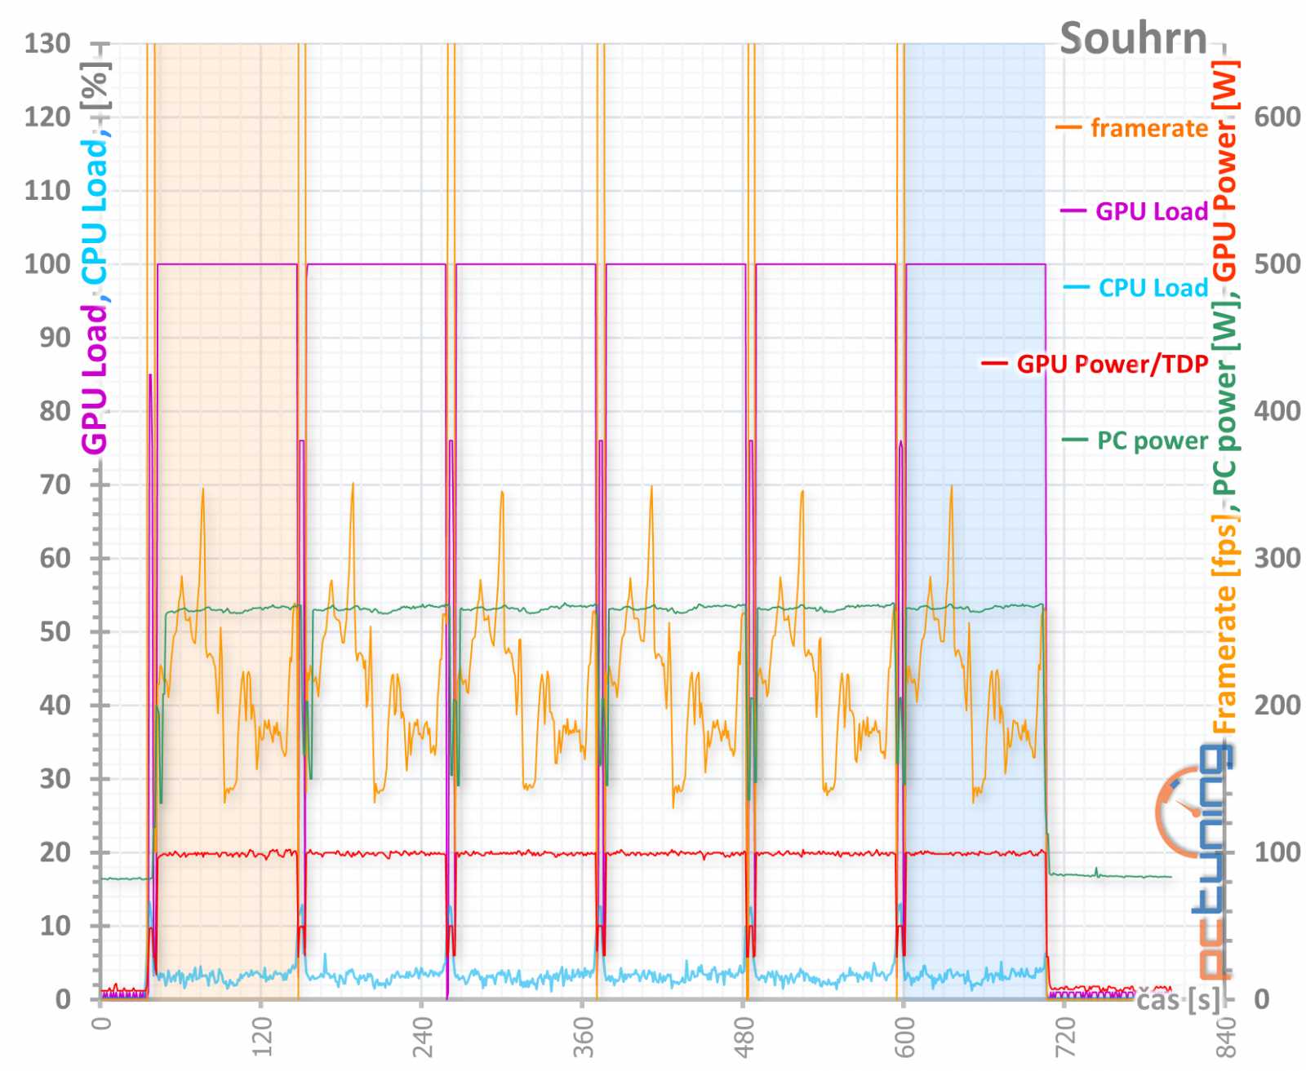Image resolution: width=1306 pixels, height=1071 pixels.
Task: Click the '50' tick on left axis
Action: [x=56, y=632]
